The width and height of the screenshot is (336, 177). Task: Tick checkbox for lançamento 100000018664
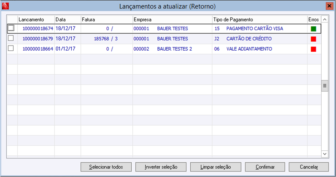click(11, 48)
